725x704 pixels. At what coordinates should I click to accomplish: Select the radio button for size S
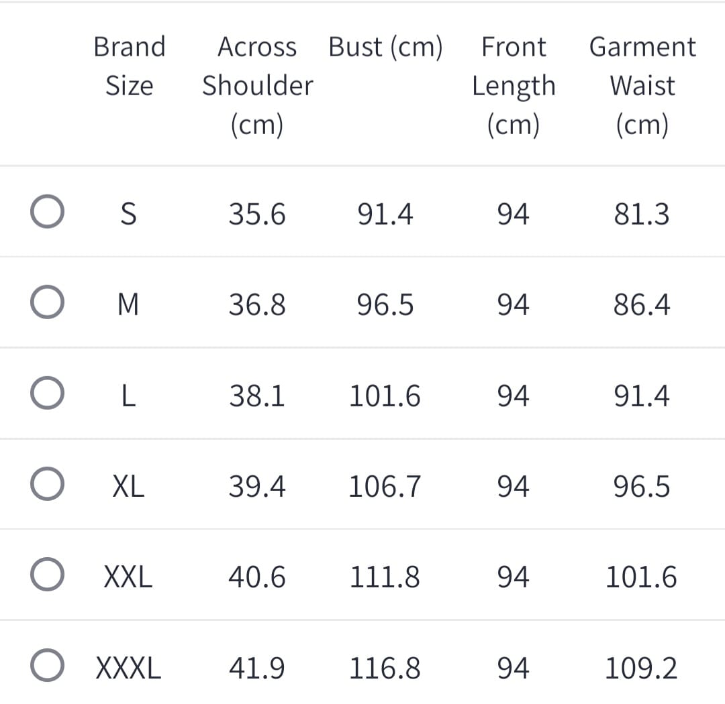click(47, 212)
